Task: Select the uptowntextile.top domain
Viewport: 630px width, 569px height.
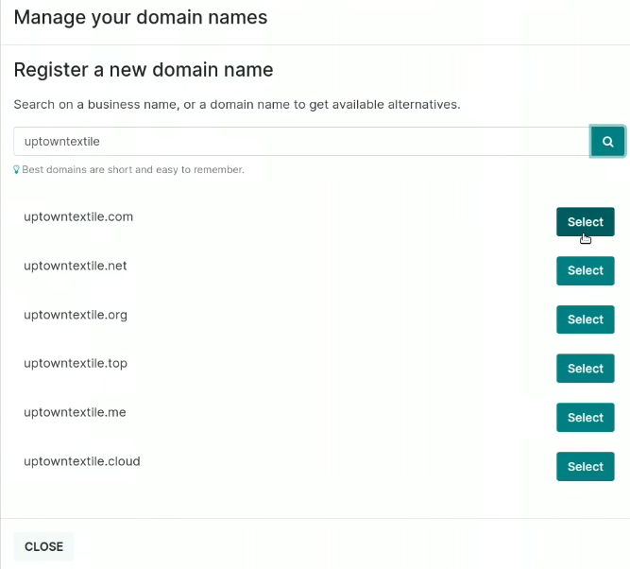Action: pos(585,369)
